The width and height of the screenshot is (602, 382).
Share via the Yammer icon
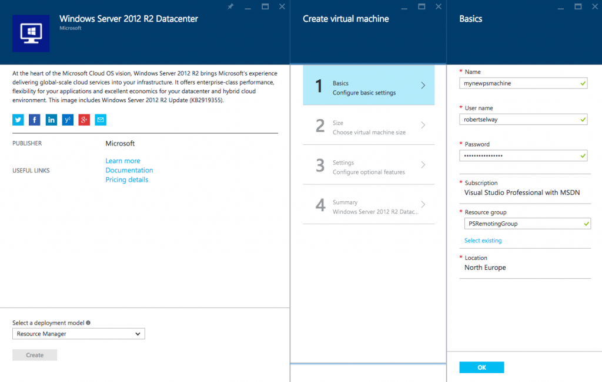coord(68,120)
